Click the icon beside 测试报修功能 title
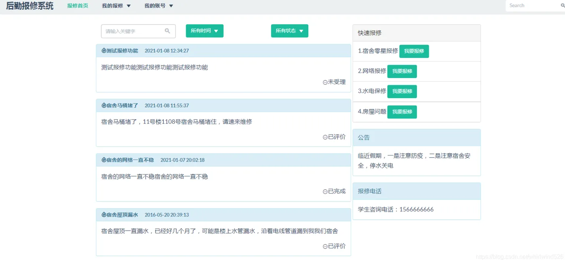Screen dimensions: 565x260 pyautogui.click(x=104, y=51)
